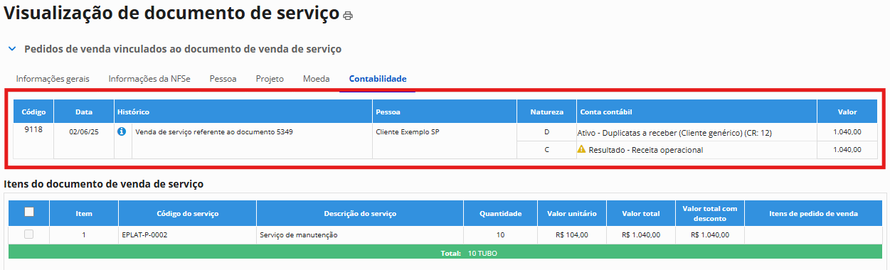The width and height of the screenshot is (890, 270).
Task: Collapse the Pedidos de venda vinculados section
Action: (11, 49)
